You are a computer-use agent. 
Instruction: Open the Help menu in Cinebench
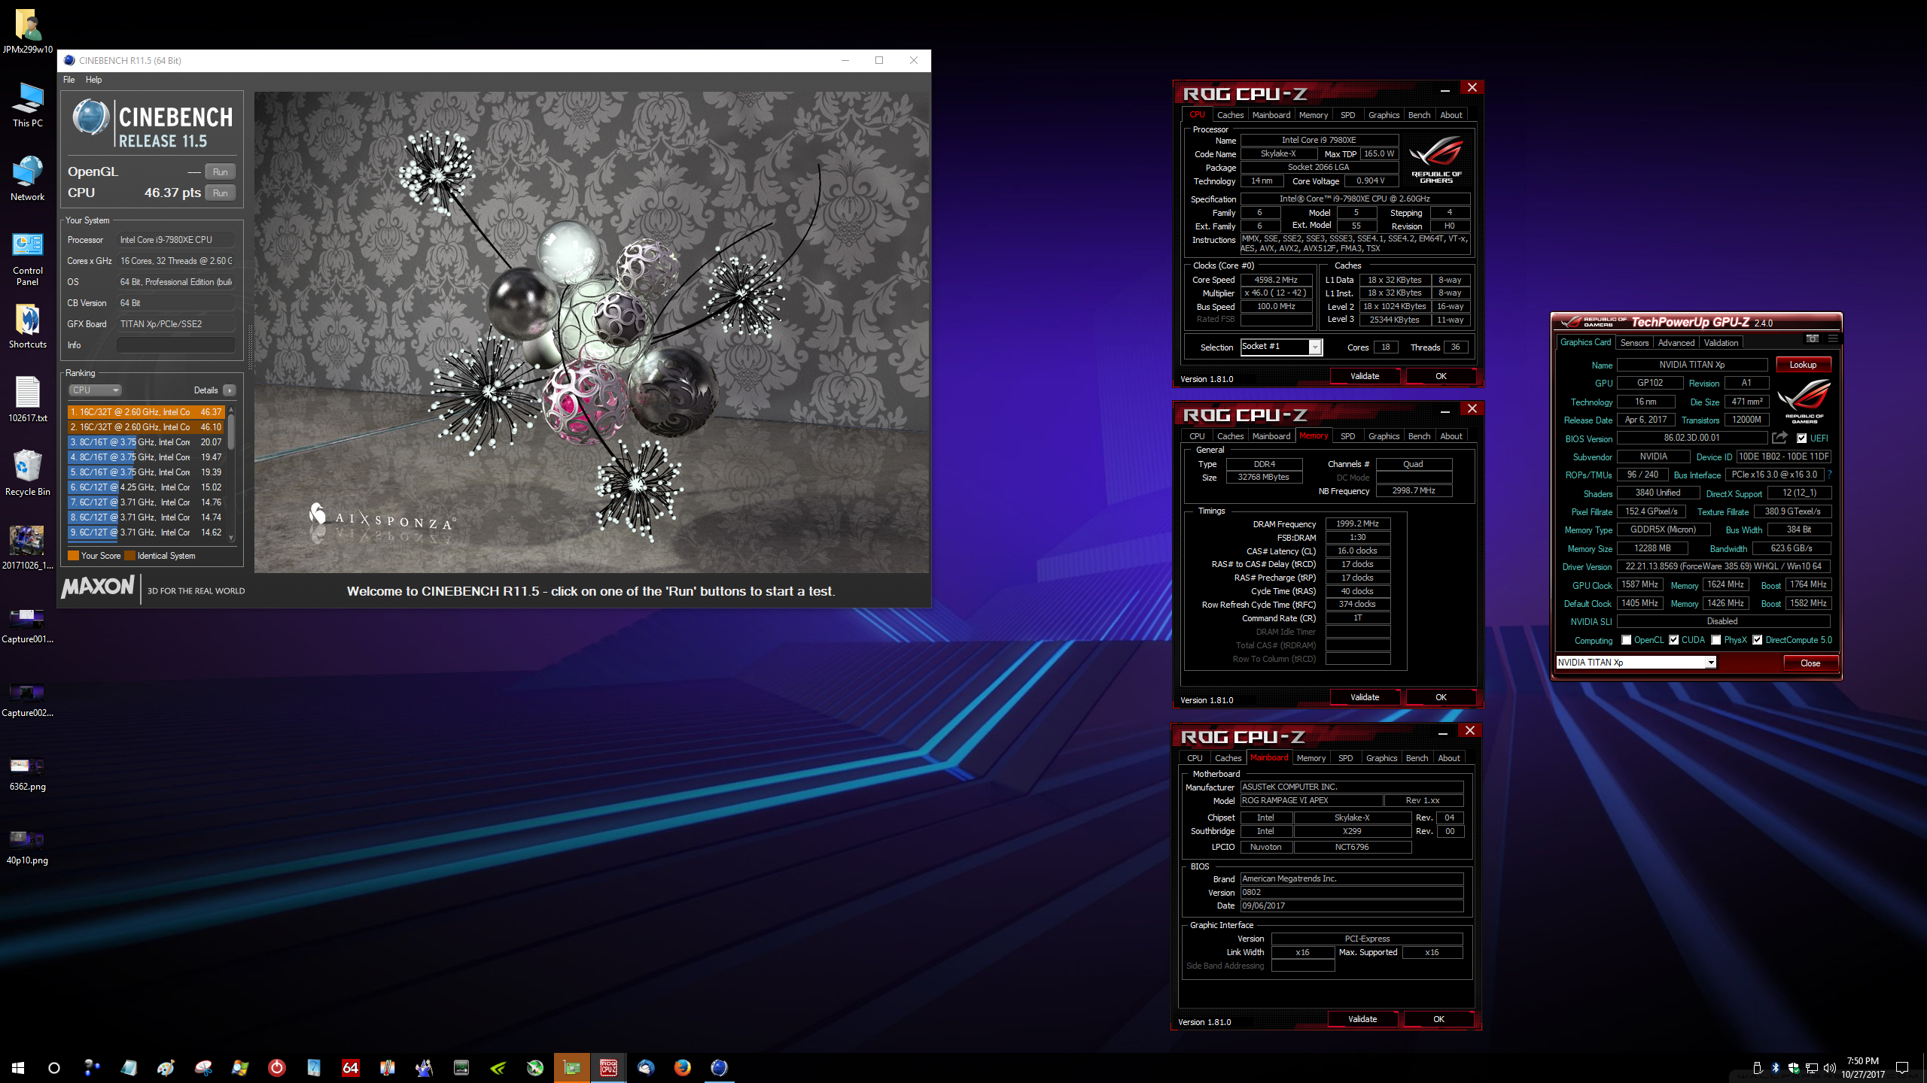[93, 80]
